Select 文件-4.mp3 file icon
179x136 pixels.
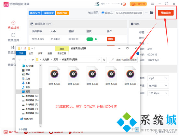(111, 74)
